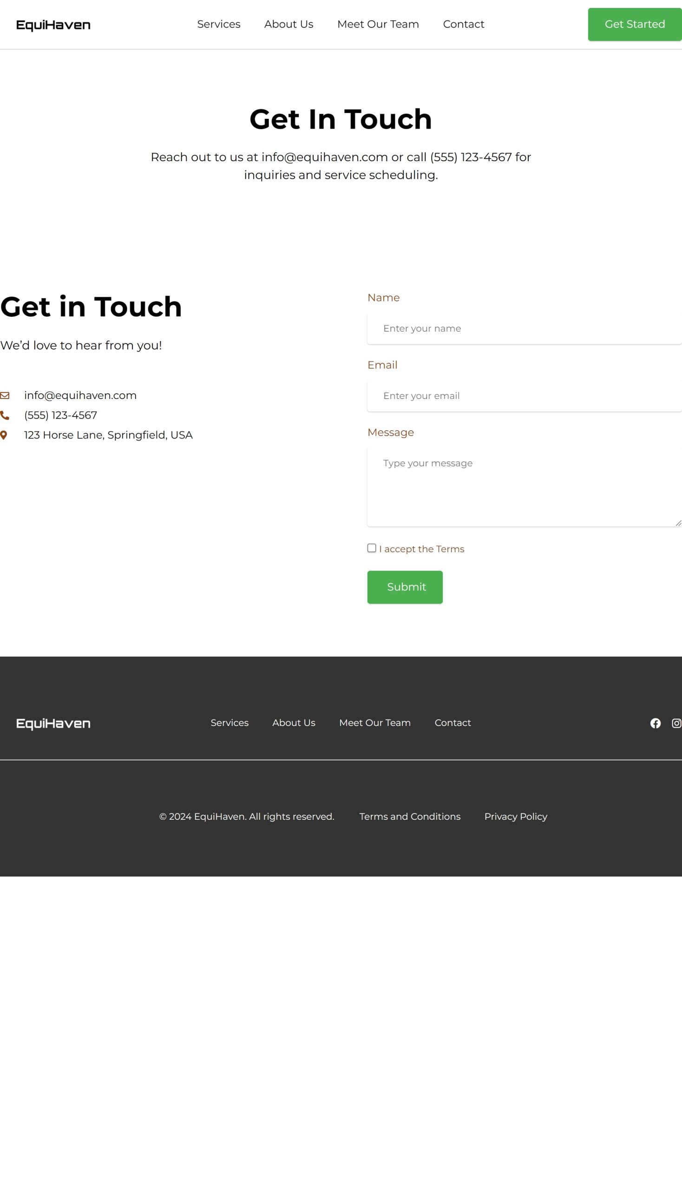Click the message textarea resize handle
Image resolution: width=682 pixels, height=1189 pixels.
tap(678, 523)
